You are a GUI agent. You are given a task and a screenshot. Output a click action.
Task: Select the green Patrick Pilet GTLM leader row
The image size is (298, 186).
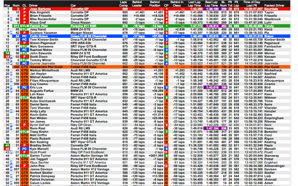click(151, 26)
